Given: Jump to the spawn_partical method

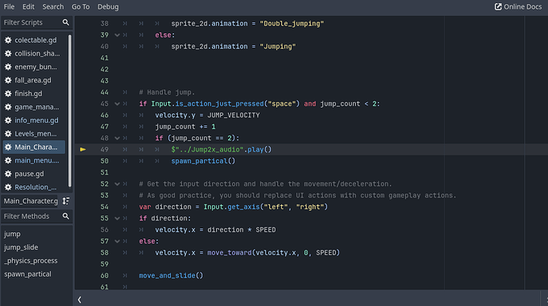Looking at the screenshot, I should click(x=28, y=274).
